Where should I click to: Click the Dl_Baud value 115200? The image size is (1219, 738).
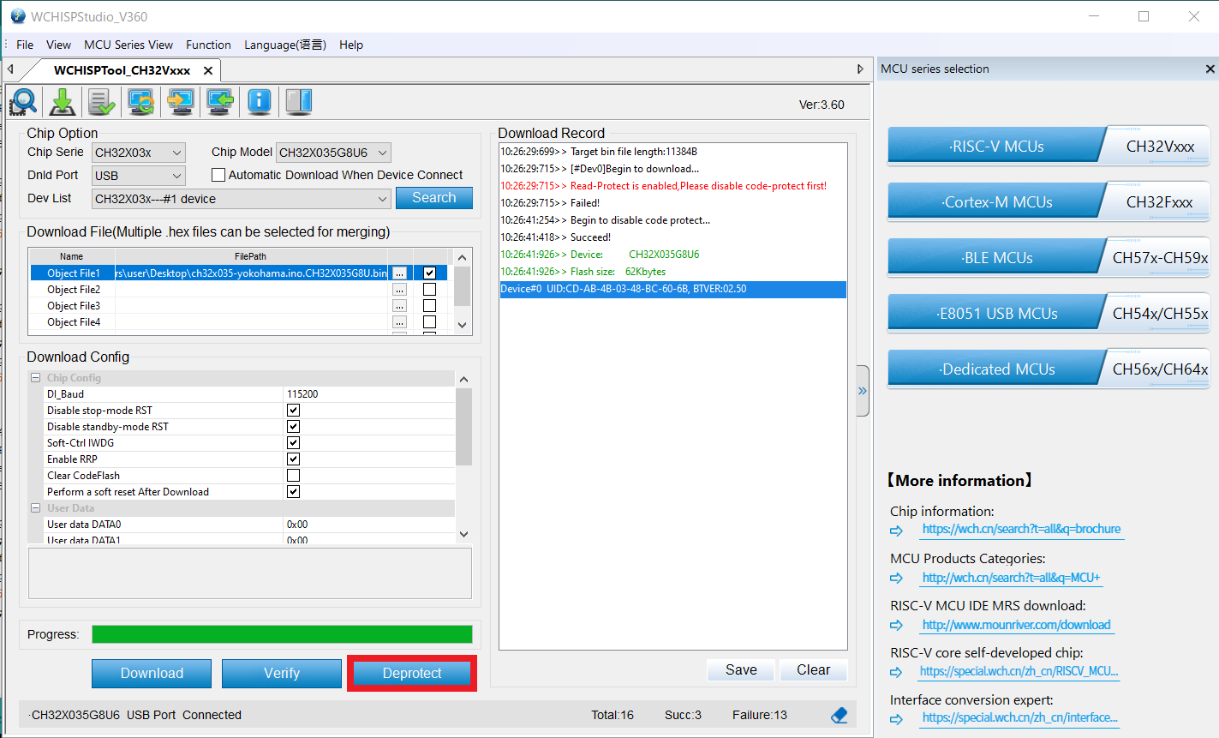click(302, 394)
